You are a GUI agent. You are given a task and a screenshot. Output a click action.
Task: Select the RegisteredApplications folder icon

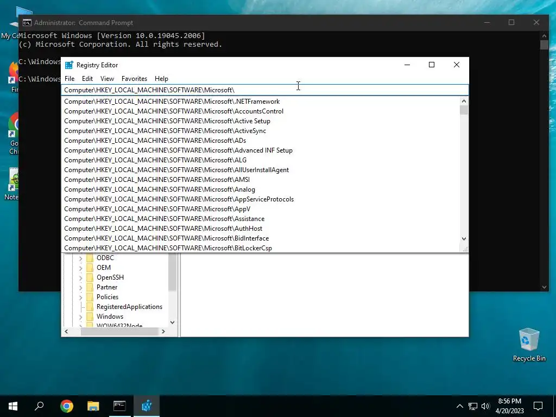(90, 307)
